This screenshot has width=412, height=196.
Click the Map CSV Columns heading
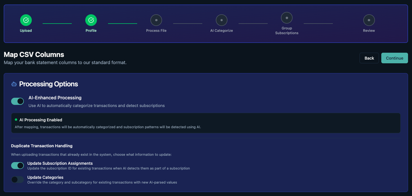34,55
